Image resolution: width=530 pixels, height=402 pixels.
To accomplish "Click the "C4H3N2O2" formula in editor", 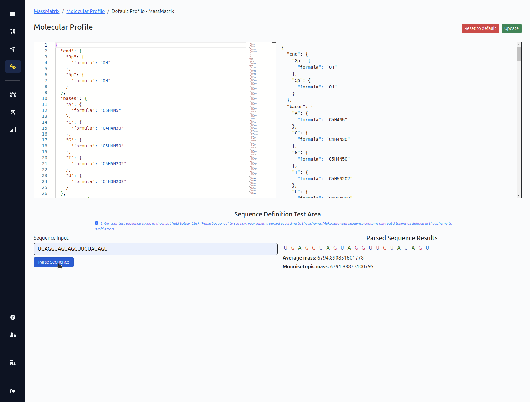I will click(113, 181).
